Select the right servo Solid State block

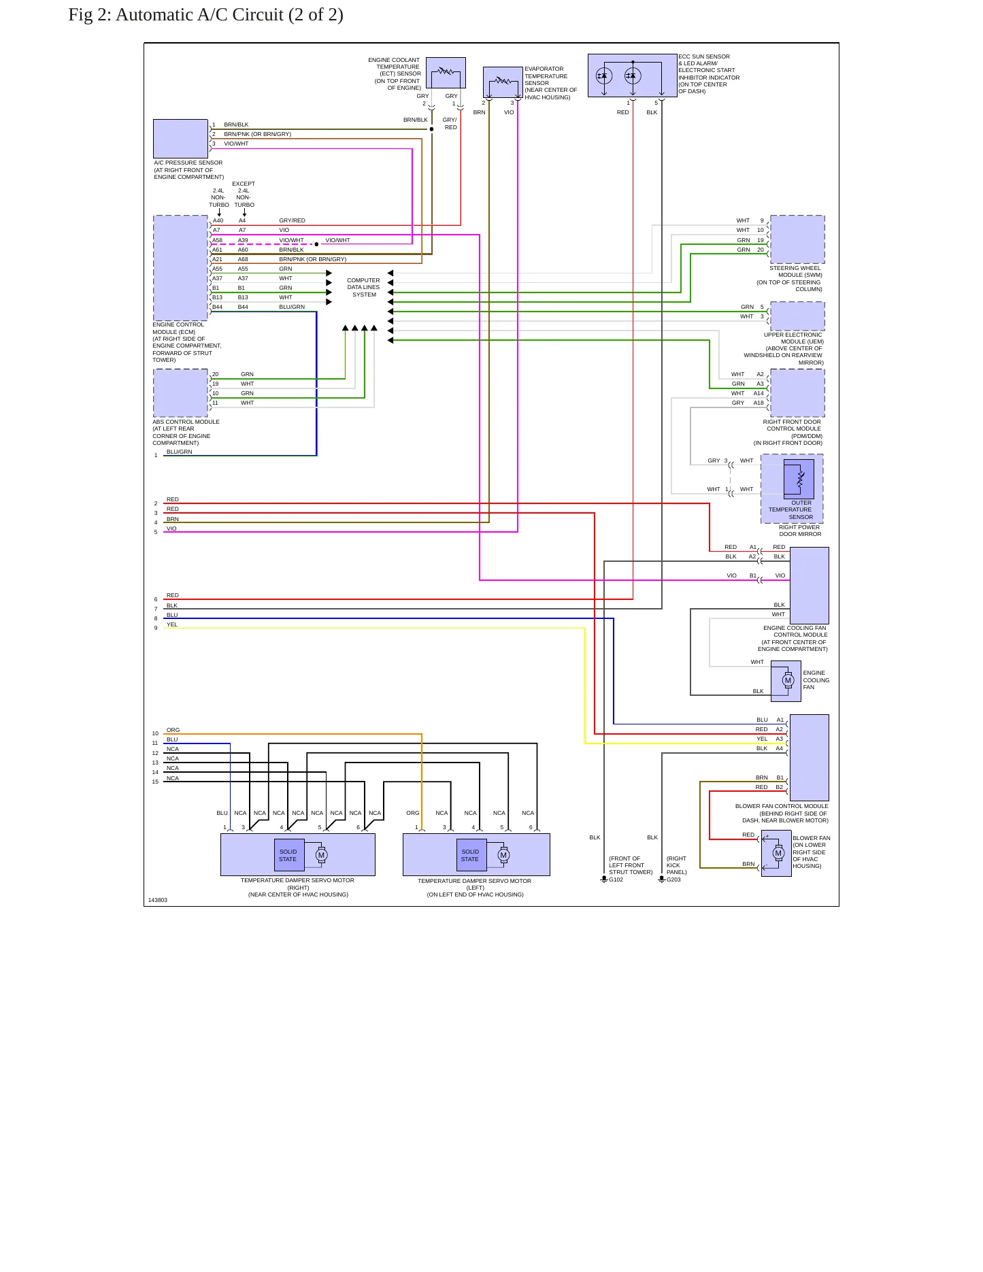click(288, 855)
